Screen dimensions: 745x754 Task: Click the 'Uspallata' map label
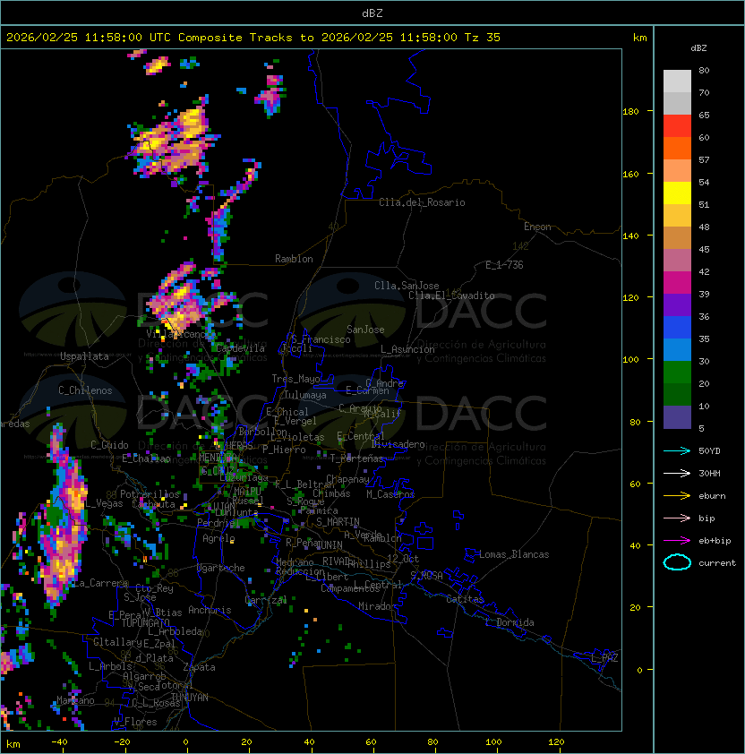(x=85, y=356)
